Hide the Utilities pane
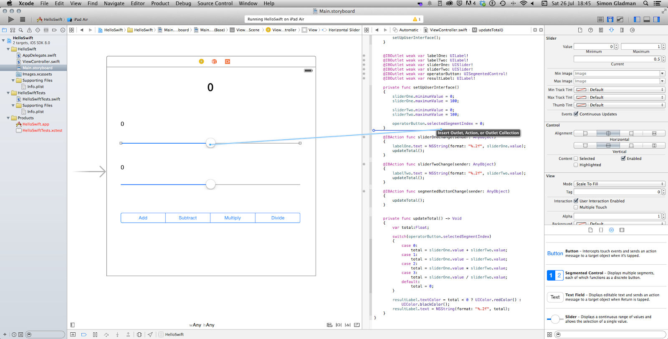Screen dimensions: 668x339 click(x=657, y=19)
